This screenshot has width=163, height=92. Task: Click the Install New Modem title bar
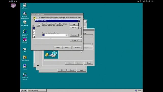coord(57,14)
